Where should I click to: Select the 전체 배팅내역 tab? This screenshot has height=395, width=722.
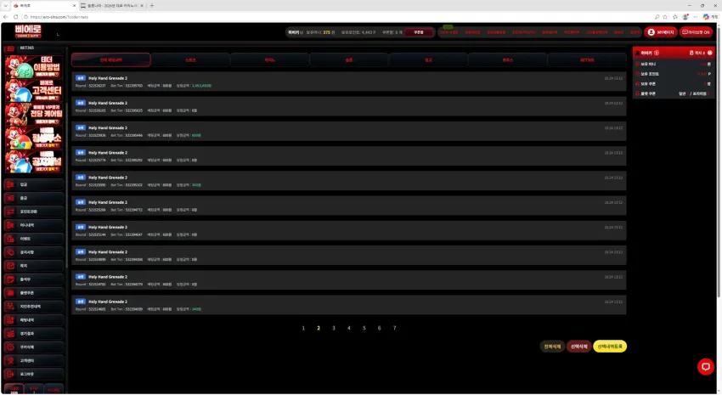(111, 59)
